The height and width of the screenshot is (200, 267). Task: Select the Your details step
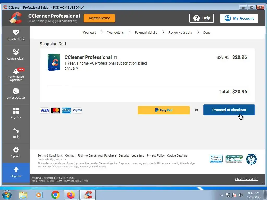pyautogui.click(x=115, y=33)
